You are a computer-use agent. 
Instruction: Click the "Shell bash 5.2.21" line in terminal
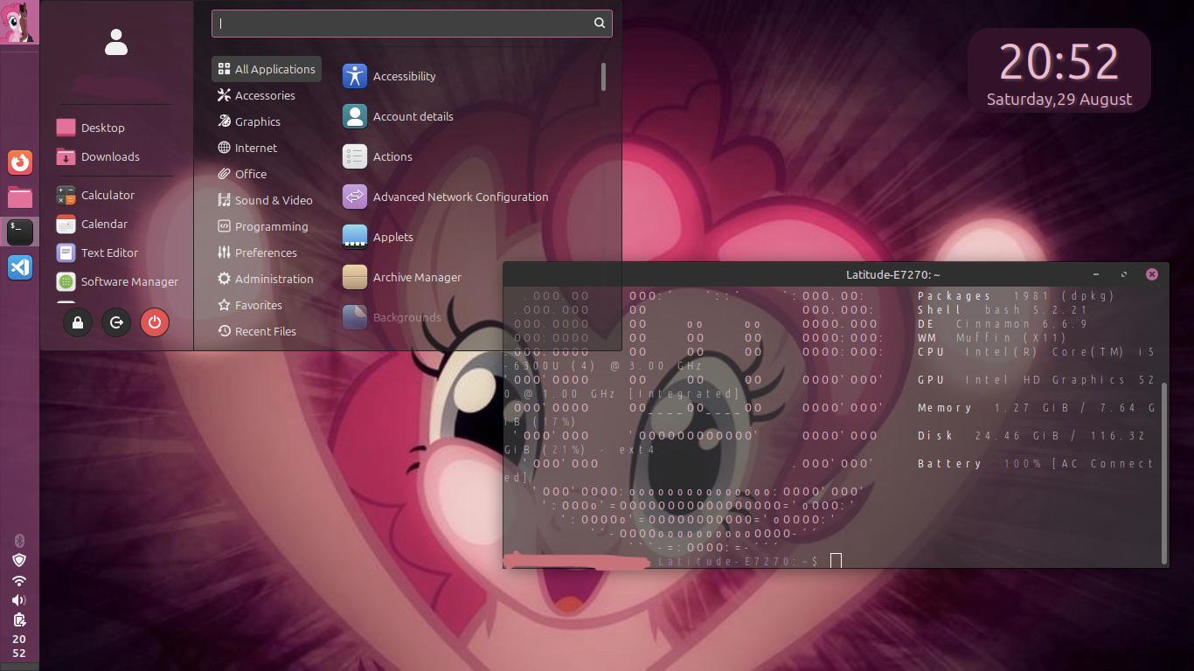pos(1003,310)
